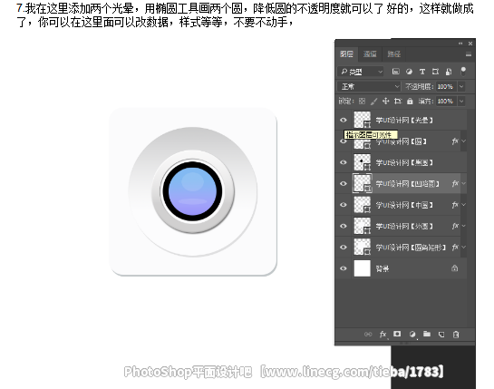Select the white 背景 layer thumbnail
Viewport: 494px width, 389px height.
363,268
